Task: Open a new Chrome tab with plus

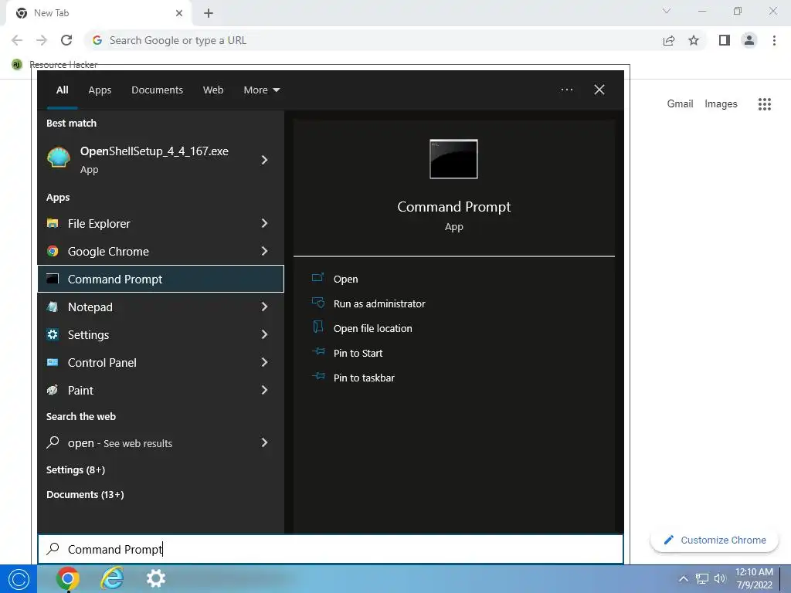Action: (x=209, y=13)
